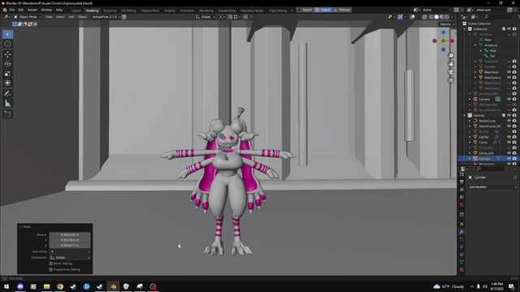
Task: Select the Select Box tool
Action: tap(7, 34)
